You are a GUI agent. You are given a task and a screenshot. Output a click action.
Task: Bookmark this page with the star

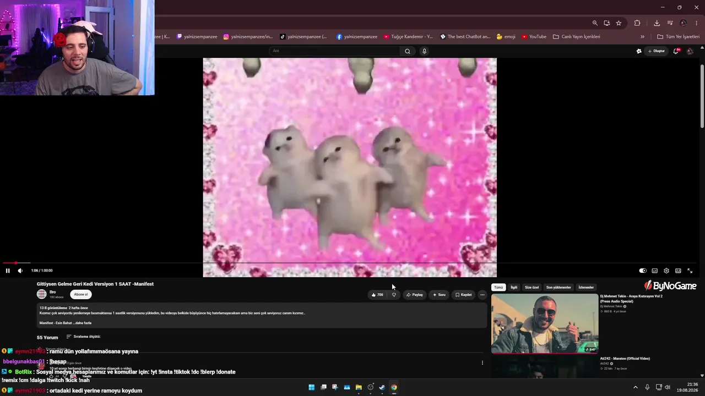tap(619, 23)
